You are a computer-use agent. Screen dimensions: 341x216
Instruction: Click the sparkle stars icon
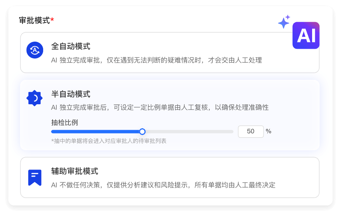pos(284,22)
